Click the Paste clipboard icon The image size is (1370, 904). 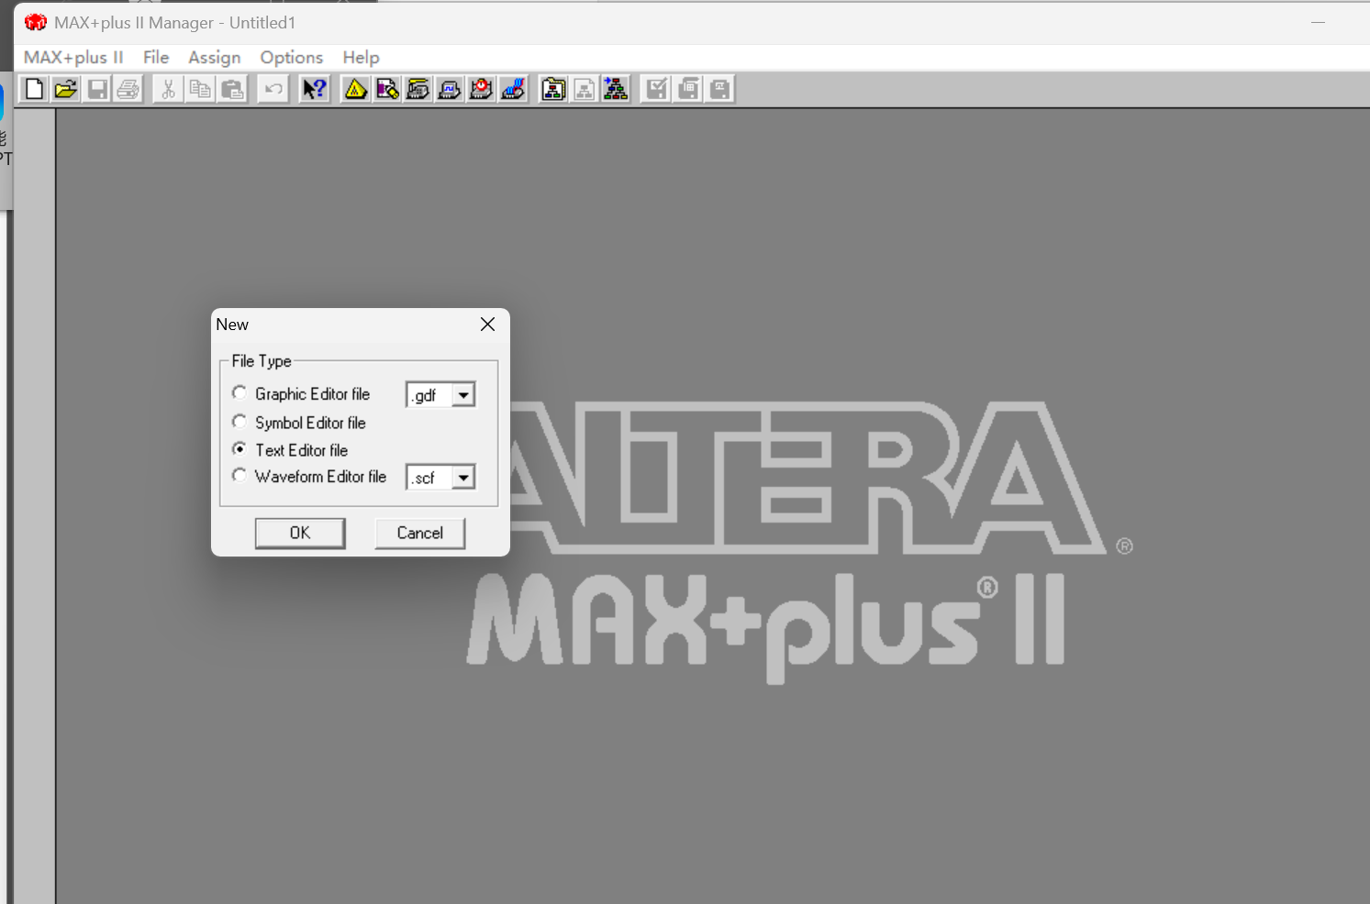[x=232, y=89]
